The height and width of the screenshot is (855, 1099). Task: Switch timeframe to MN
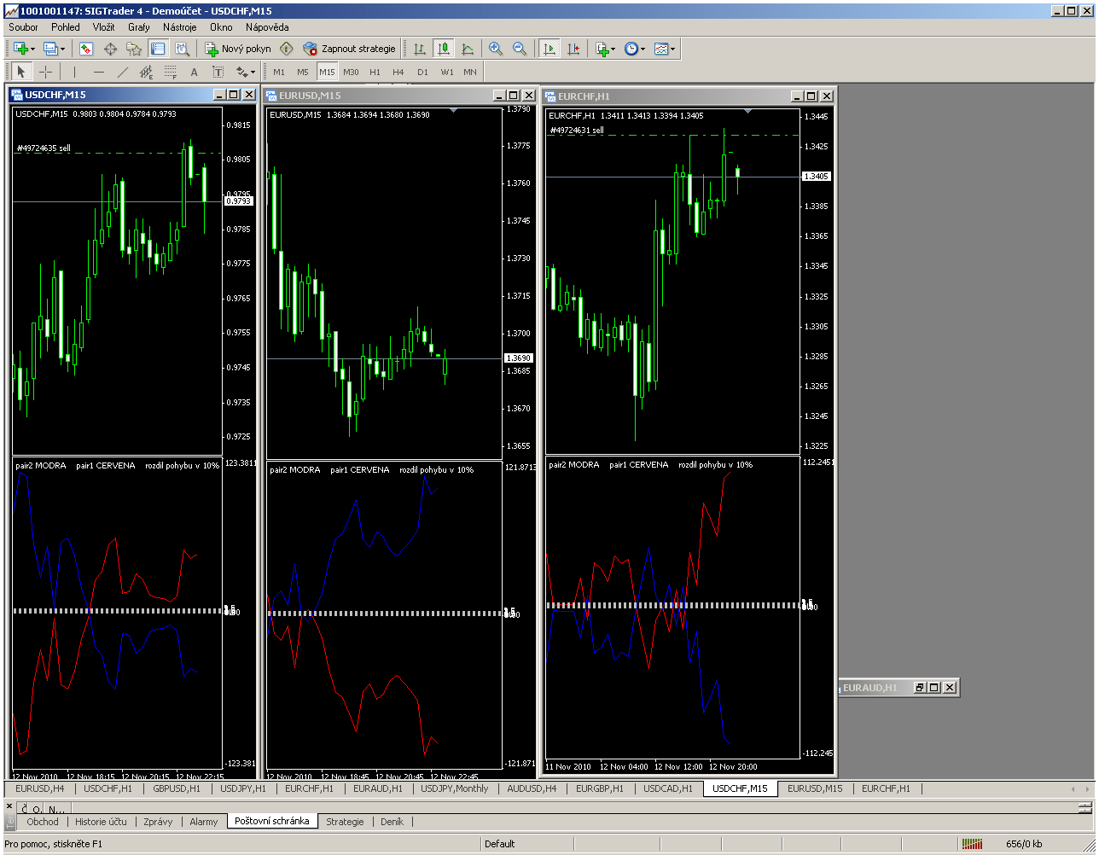470,72
